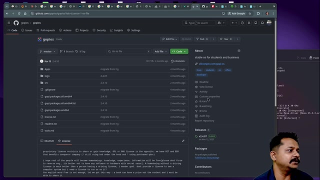Open the Projects tab

[82, 30]
